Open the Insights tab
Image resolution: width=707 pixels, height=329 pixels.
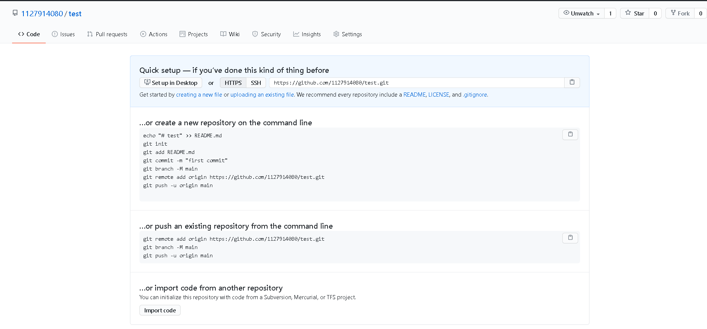coord(307,34)
